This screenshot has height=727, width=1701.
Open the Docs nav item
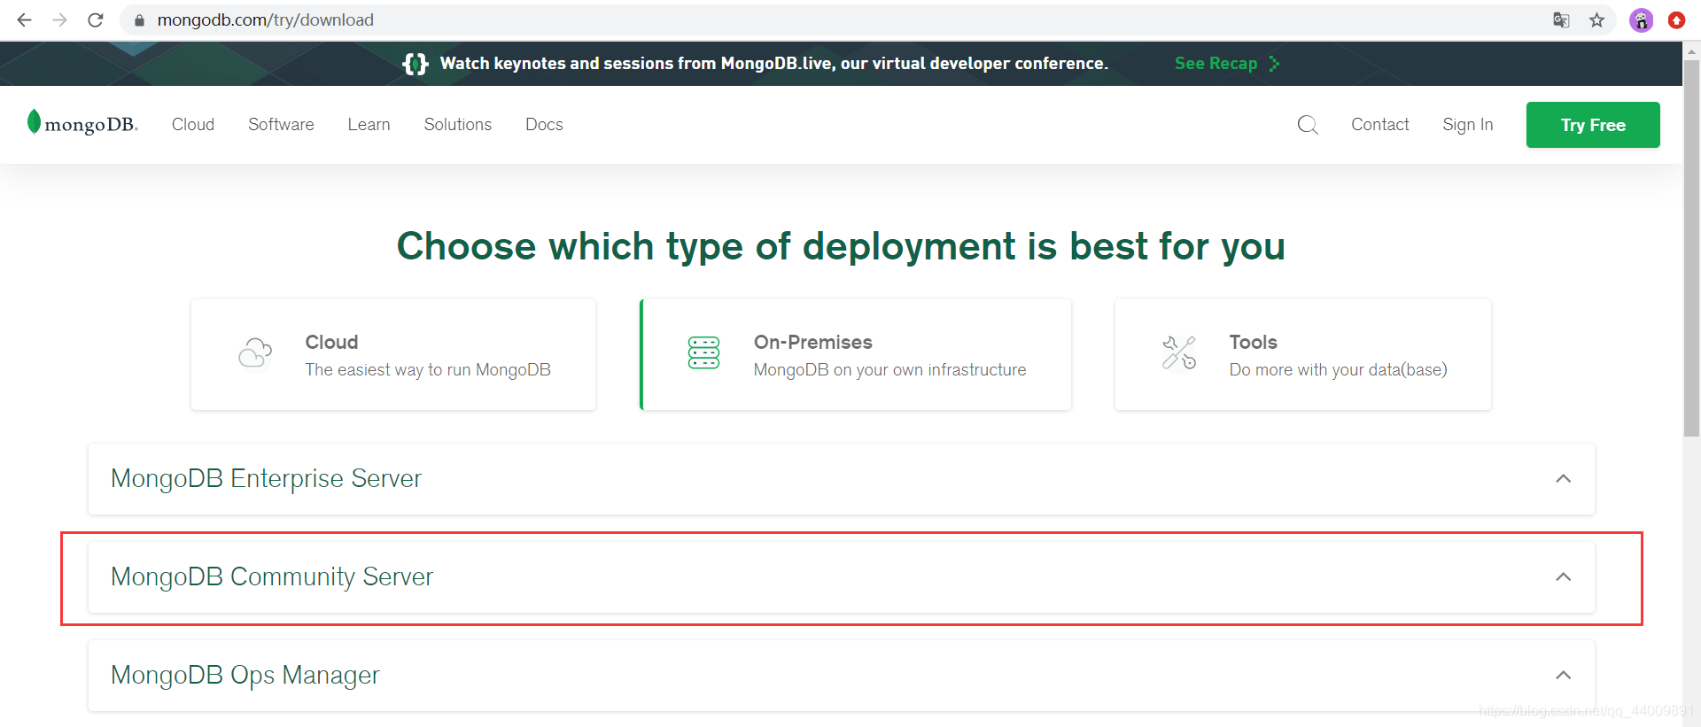[x=544, y=125]
